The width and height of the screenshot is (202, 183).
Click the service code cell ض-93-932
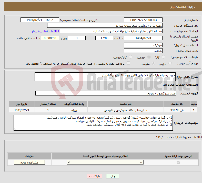(177, 110)
